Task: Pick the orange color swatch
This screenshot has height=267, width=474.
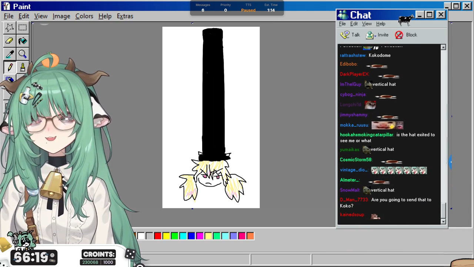Action: [x=250, y=236]
